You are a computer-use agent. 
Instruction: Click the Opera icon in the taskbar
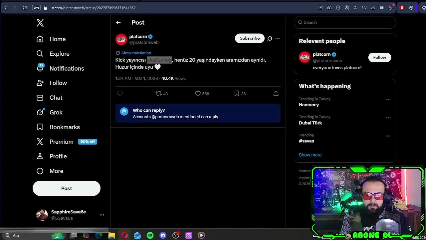tap(124, 236)
